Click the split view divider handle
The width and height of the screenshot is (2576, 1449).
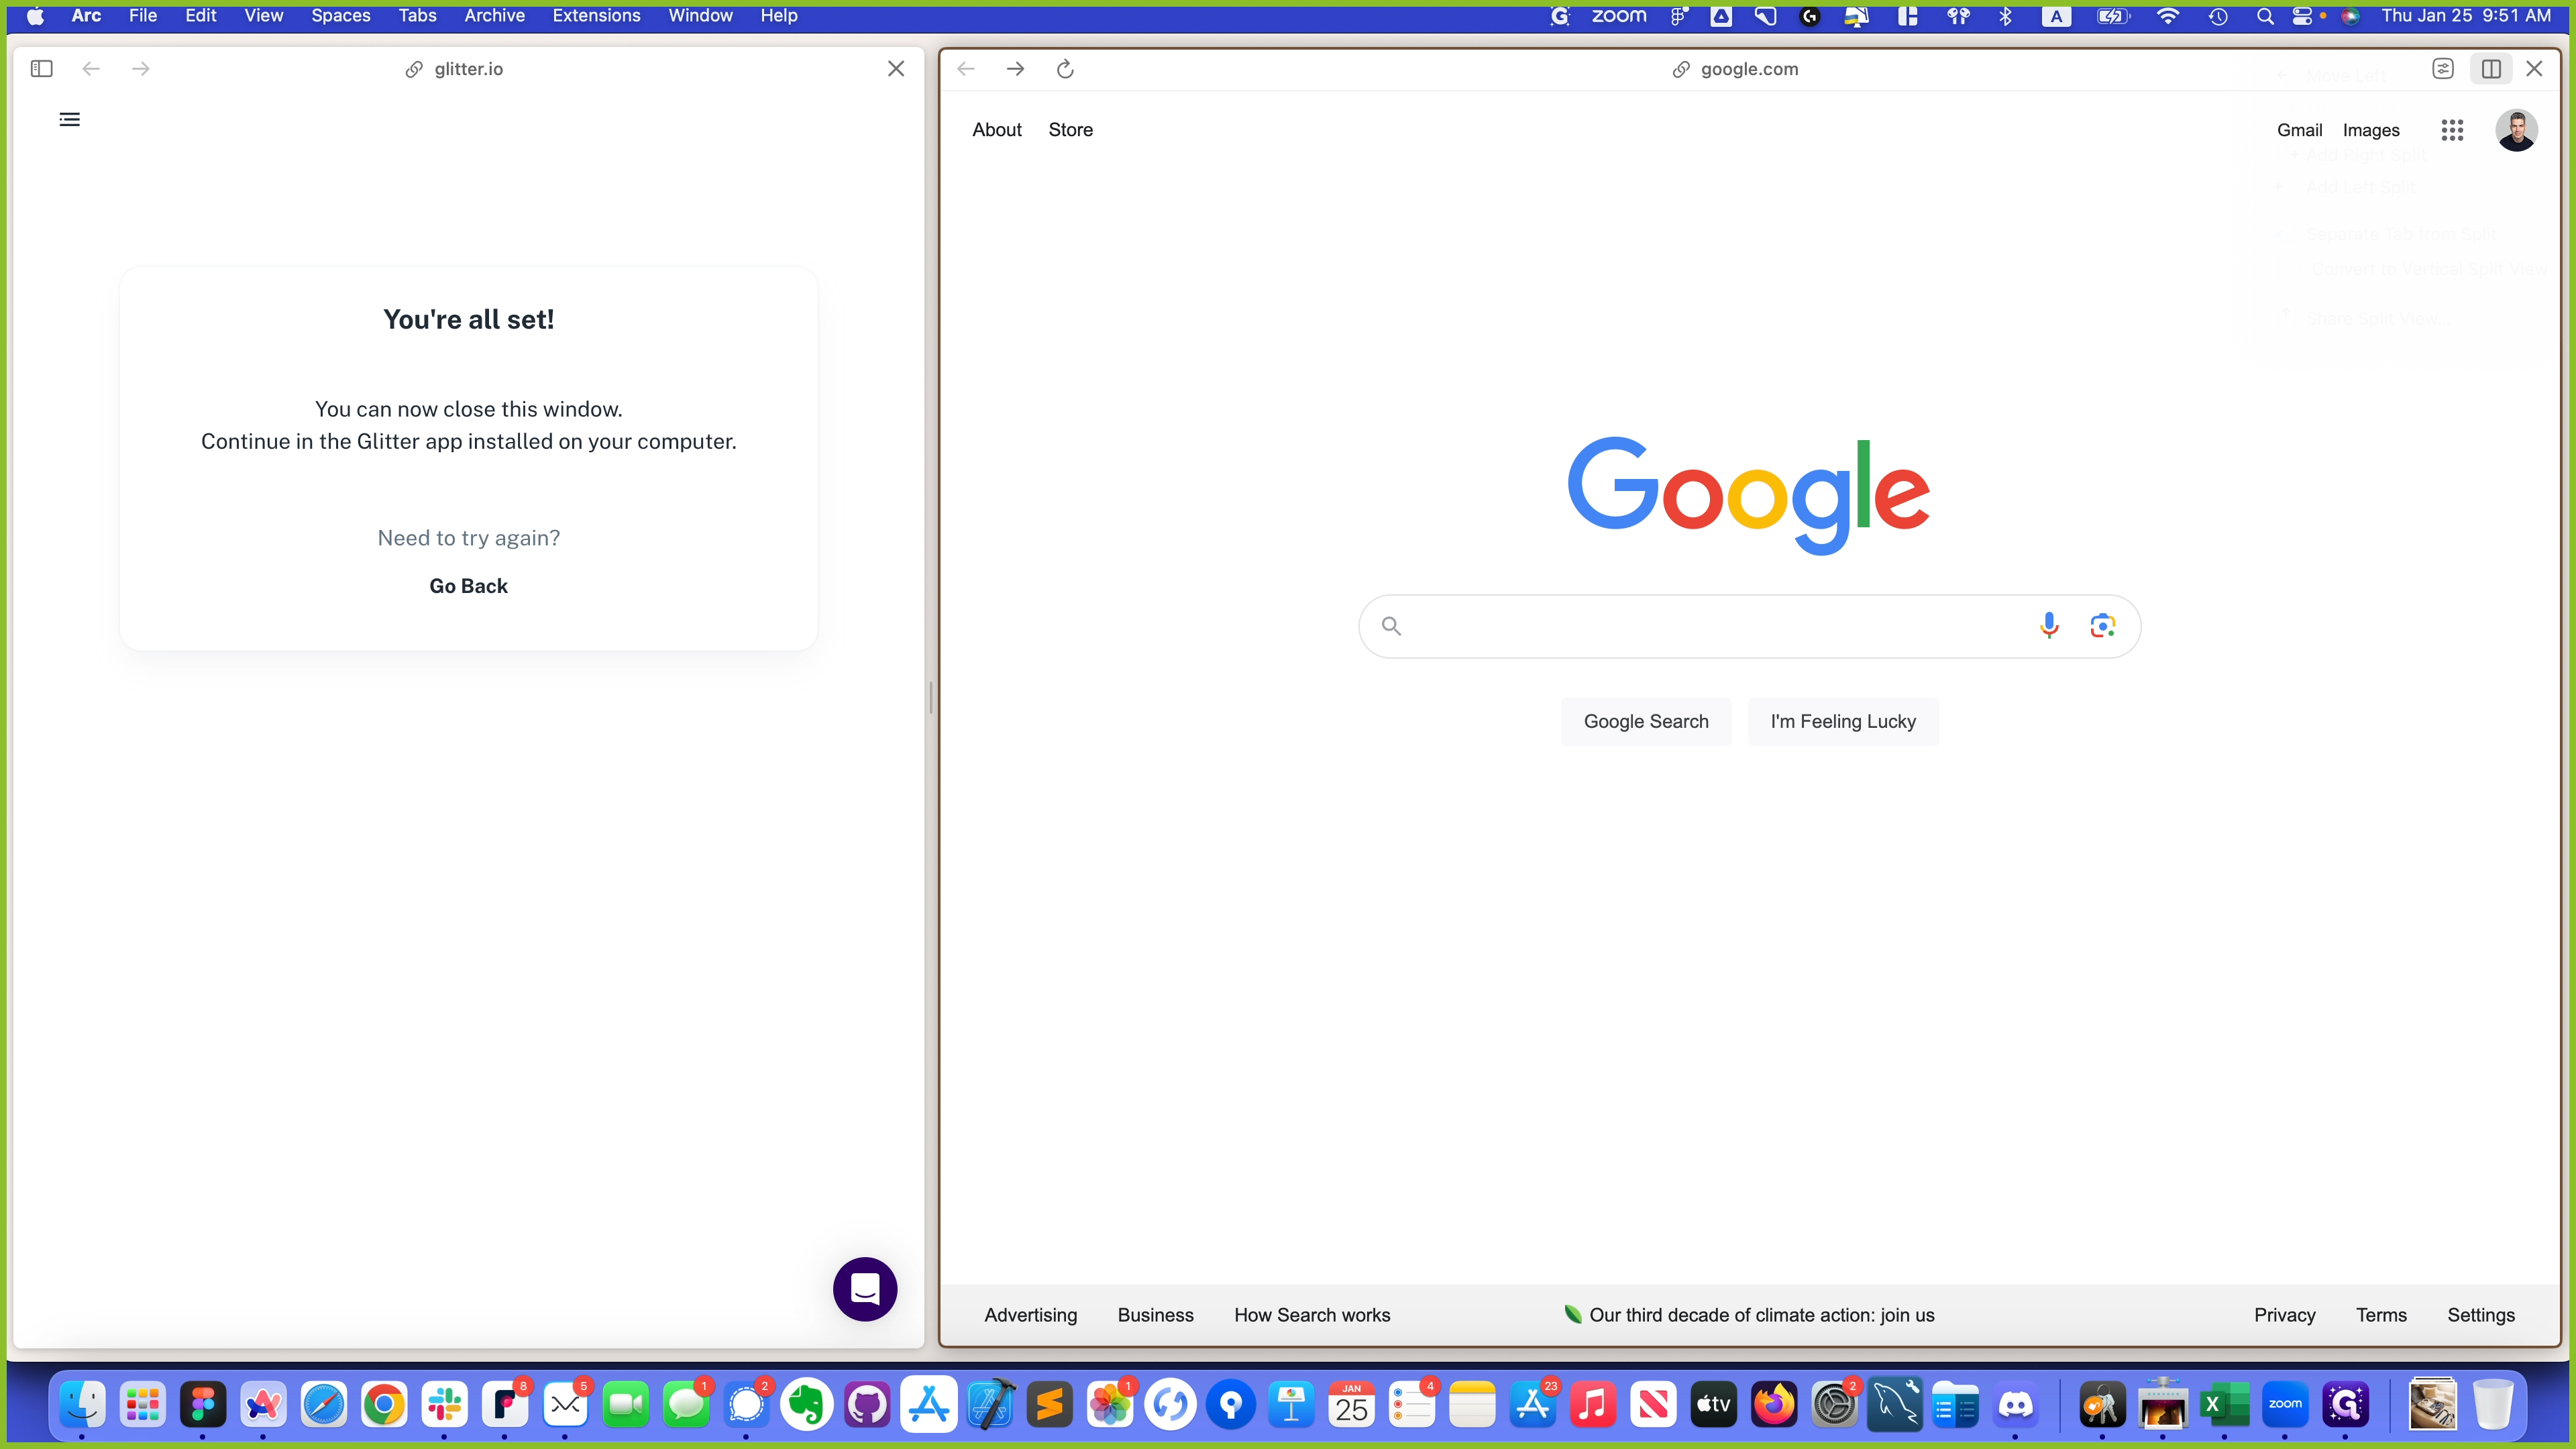point(931,697)
